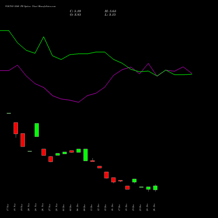Image resolution: width=218 pixels, height=218 pixels.
Task: Click the red candle above 15 Dec
Action: pyautogui.click(x=106, y=175)
